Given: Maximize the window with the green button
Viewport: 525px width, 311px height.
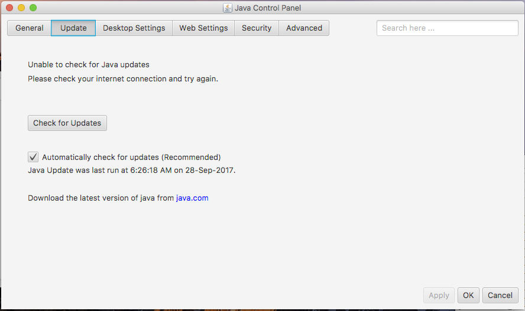Looking at the screenshot, I should (33, 8).
